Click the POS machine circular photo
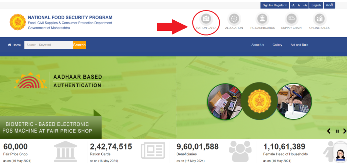347x163 pixels. click(294, 102)
